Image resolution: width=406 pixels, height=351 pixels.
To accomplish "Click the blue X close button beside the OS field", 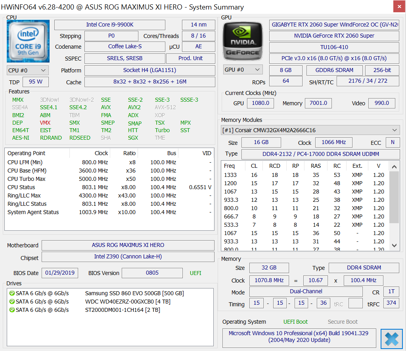I will coord(391,339).
